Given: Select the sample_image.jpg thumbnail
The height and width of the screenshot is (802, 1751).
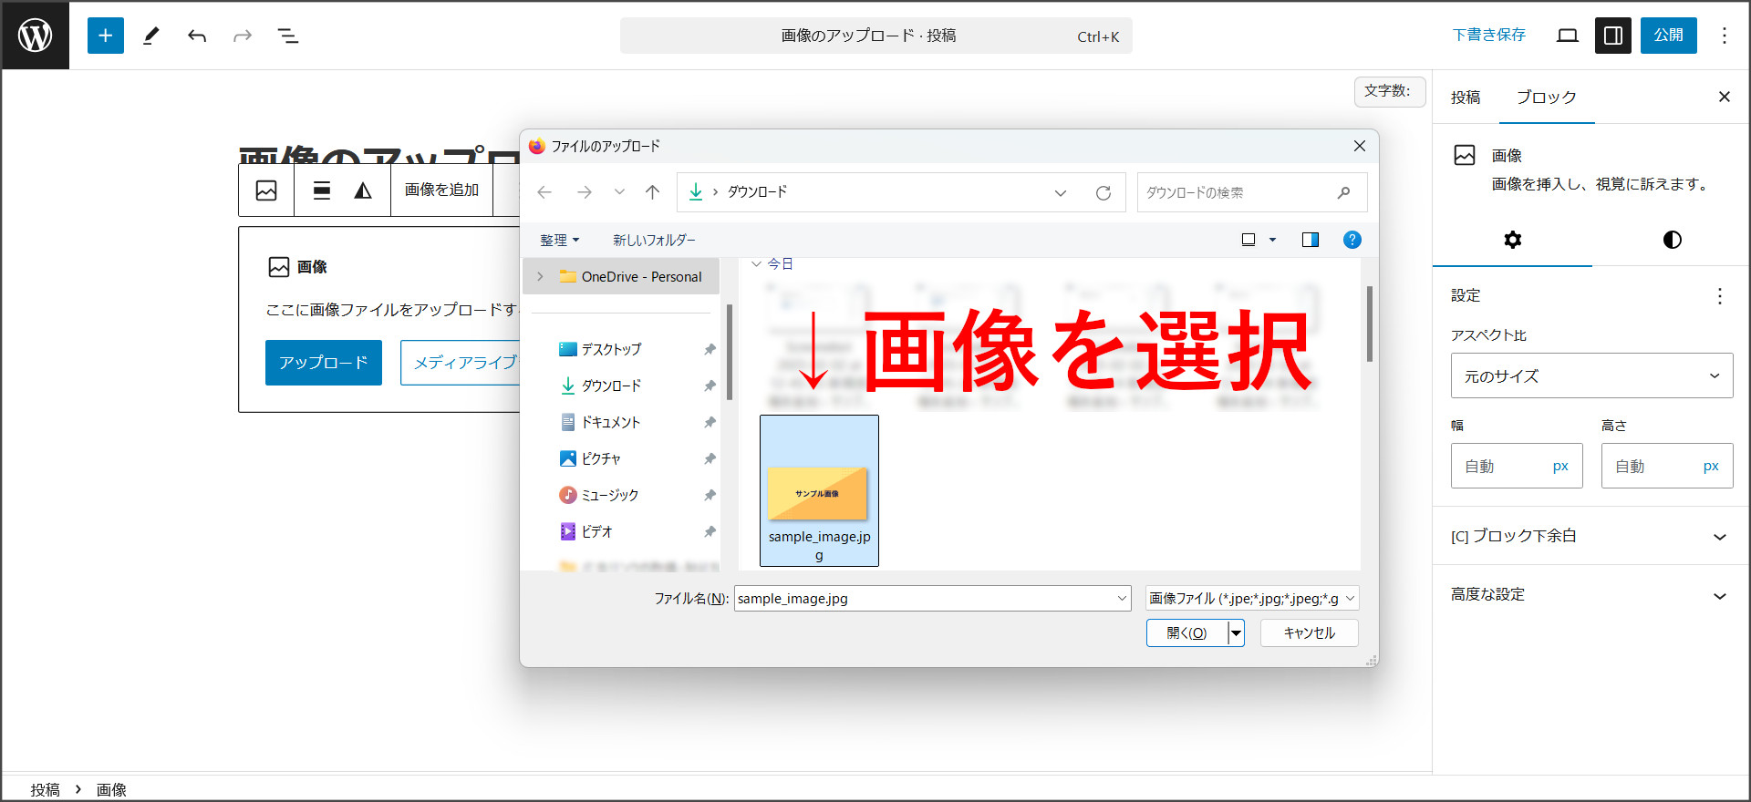Looking at the screenshot, I should [x=818, y=491].
